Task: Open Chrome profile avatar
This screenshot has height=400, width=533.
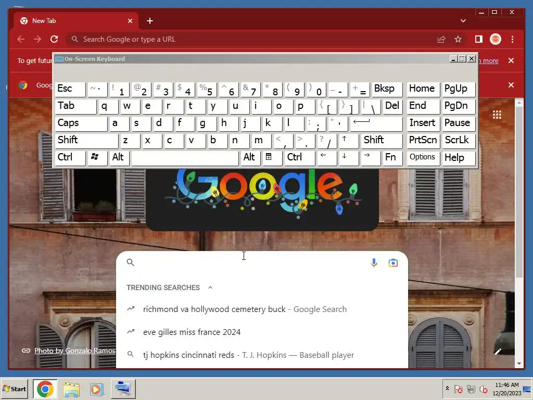Action: (496, 39)
